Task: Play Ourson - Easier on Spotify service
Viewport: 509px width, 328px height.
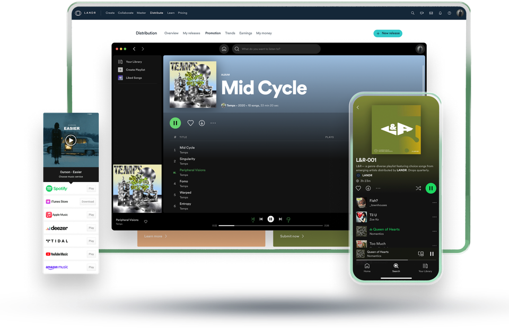Action: coord(91,188)
